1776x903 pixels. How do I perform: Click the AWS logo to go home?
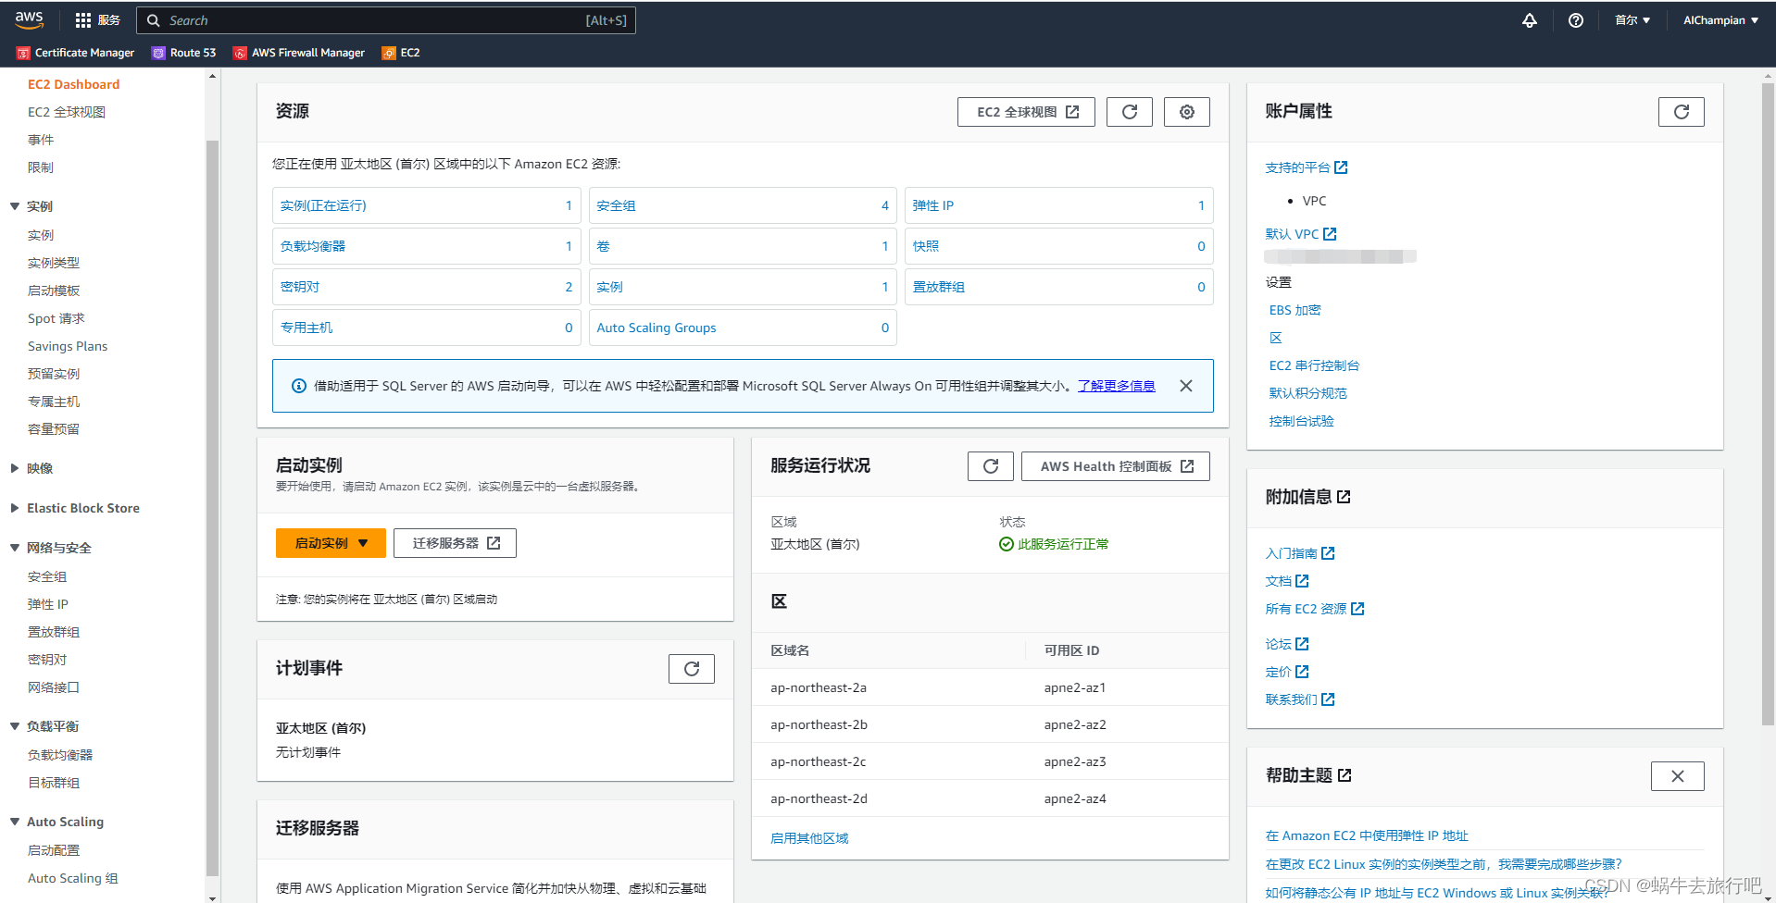tap(29, 19)
